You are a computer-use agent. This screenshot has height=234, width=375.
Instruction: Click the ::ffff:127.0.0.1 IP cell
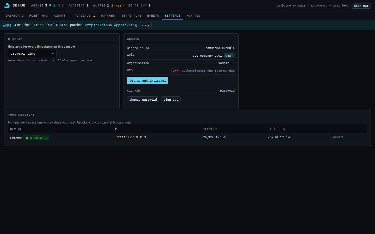(x=130, y=137)
